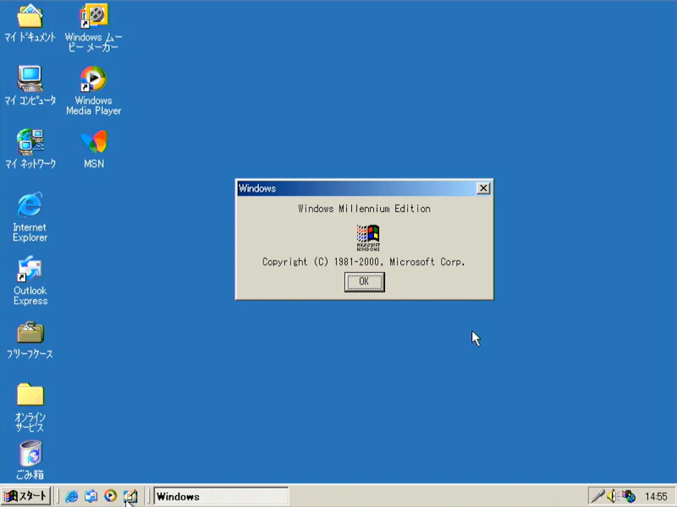Launch Internet Explorer from Quick Launch bar
Viewport: 677px width, 507px height.
click(x=71, y=496)
